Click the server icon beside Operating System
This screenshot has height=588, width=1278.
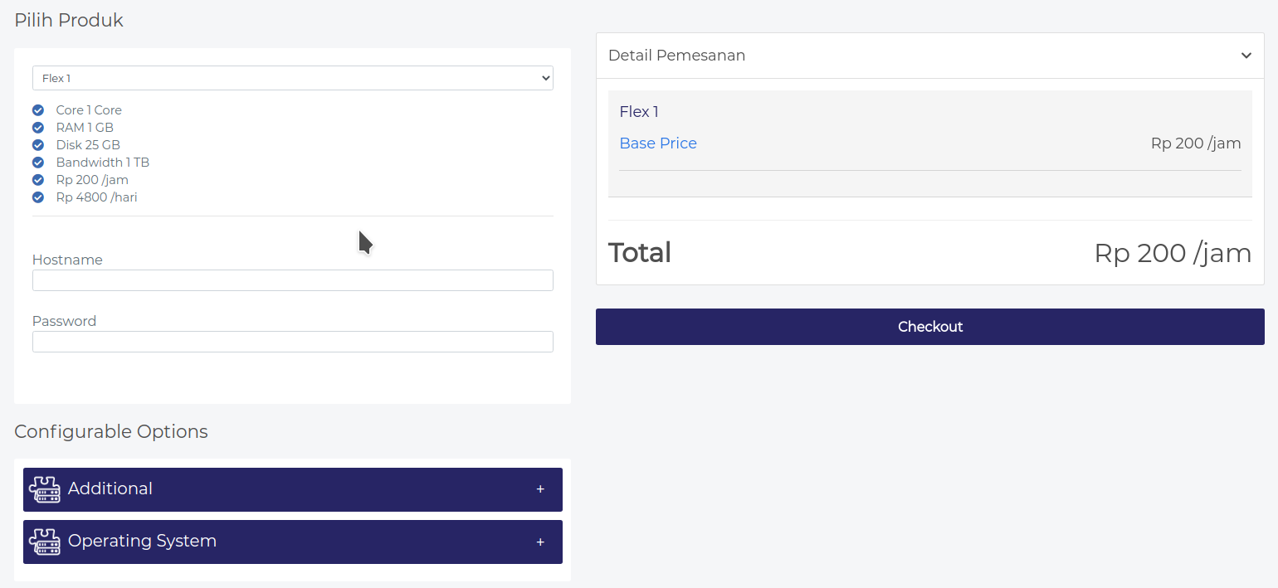(45, 542)
